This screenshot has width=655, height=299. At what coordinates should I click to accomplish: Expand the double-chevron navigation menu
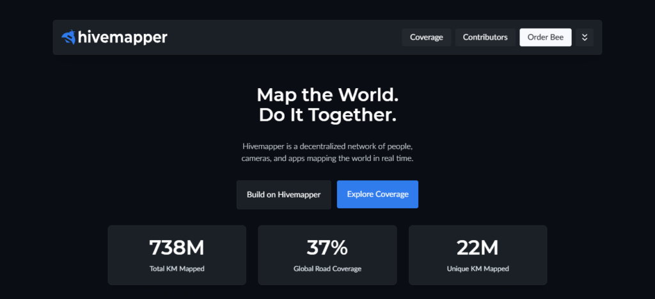point(585,37)
